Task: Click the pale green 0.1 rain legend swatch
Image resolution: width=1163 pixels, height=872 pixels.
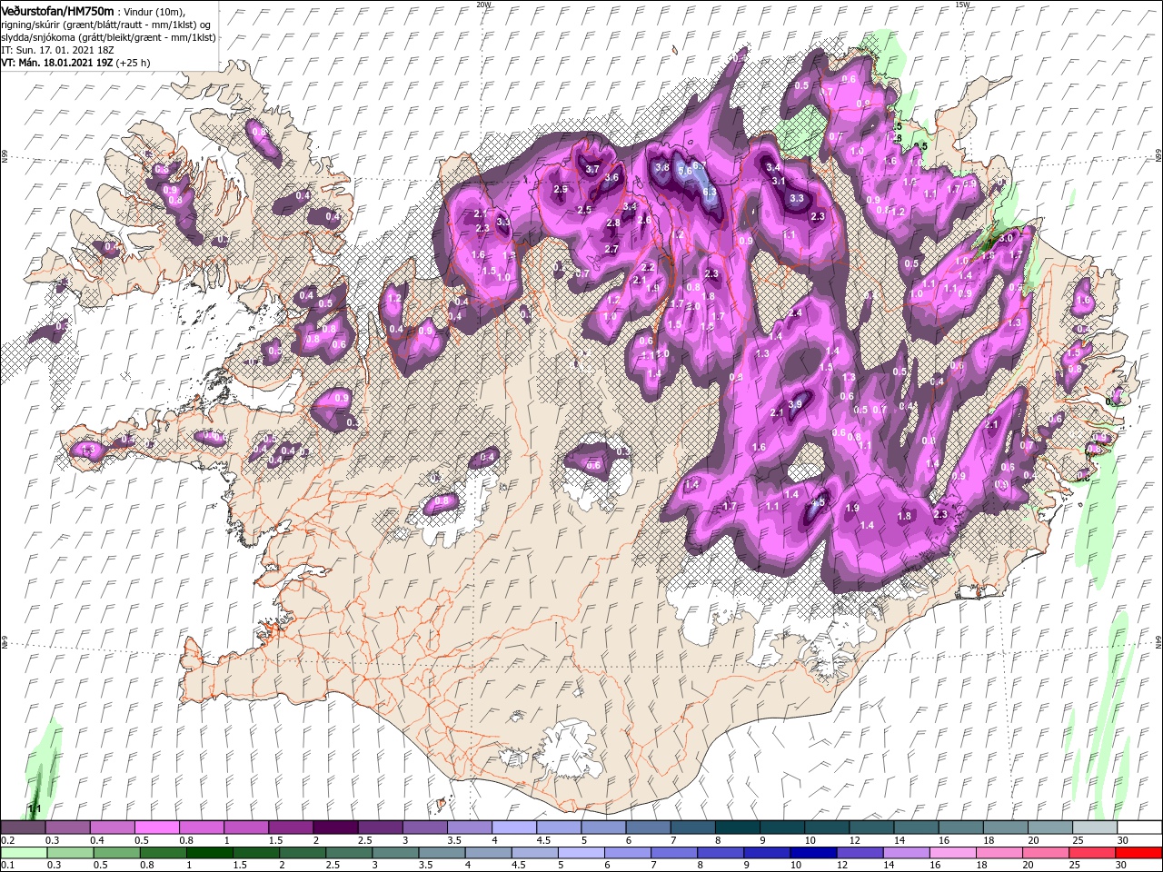Action: [23, 853]
